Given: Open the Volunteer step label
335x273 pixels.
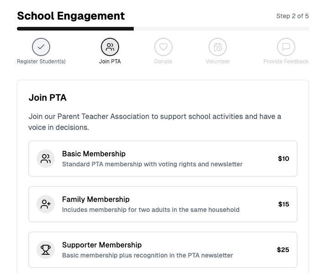Looking at the screenshot, I should pos(218,62).
